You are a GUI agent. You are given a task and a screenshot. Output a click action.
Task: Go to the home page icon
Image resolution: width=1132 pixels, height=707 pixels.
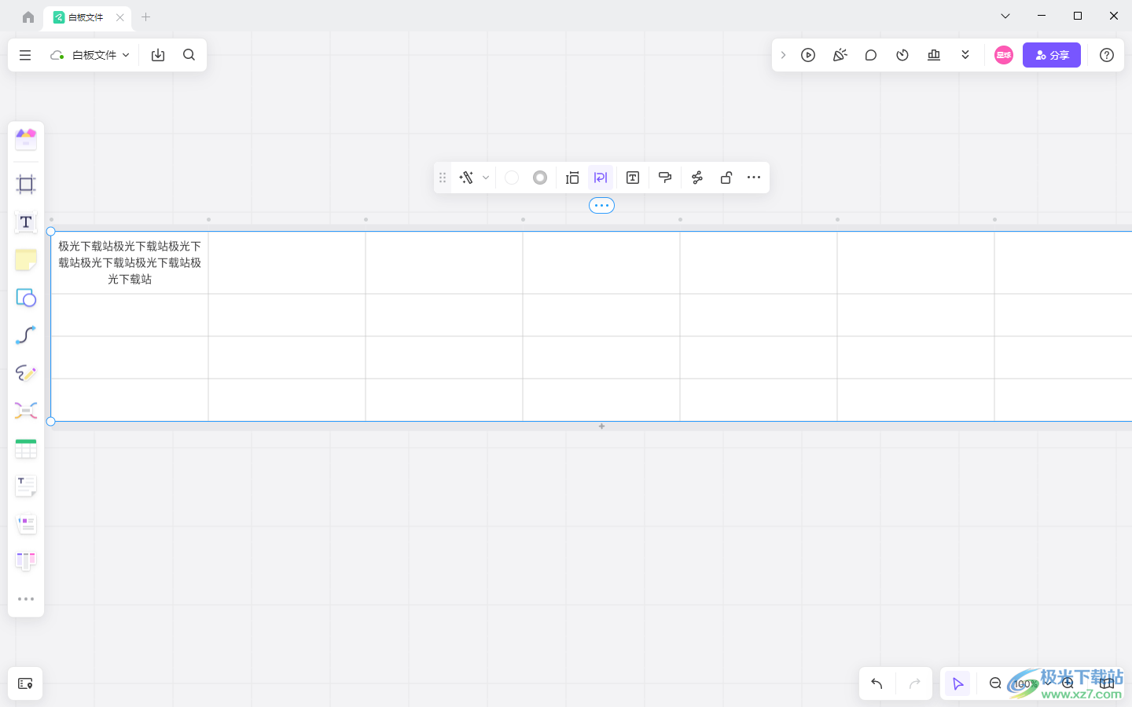[x=28, y=16]
